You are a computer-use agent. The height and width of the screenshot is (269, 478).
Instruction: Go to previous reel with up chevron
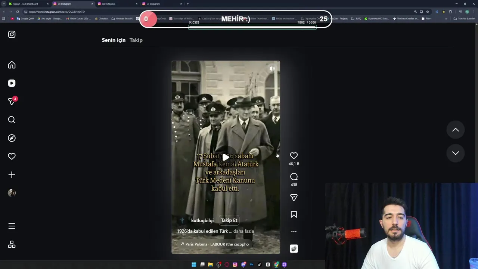[x=456, y=130]
